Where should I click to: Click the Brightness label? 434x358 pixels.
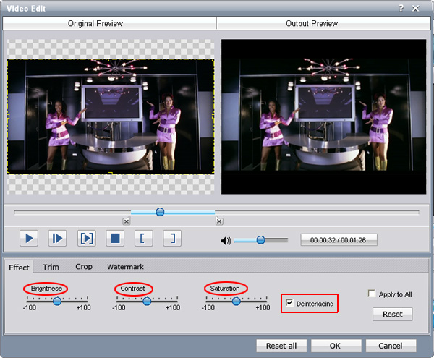point(46,289)
